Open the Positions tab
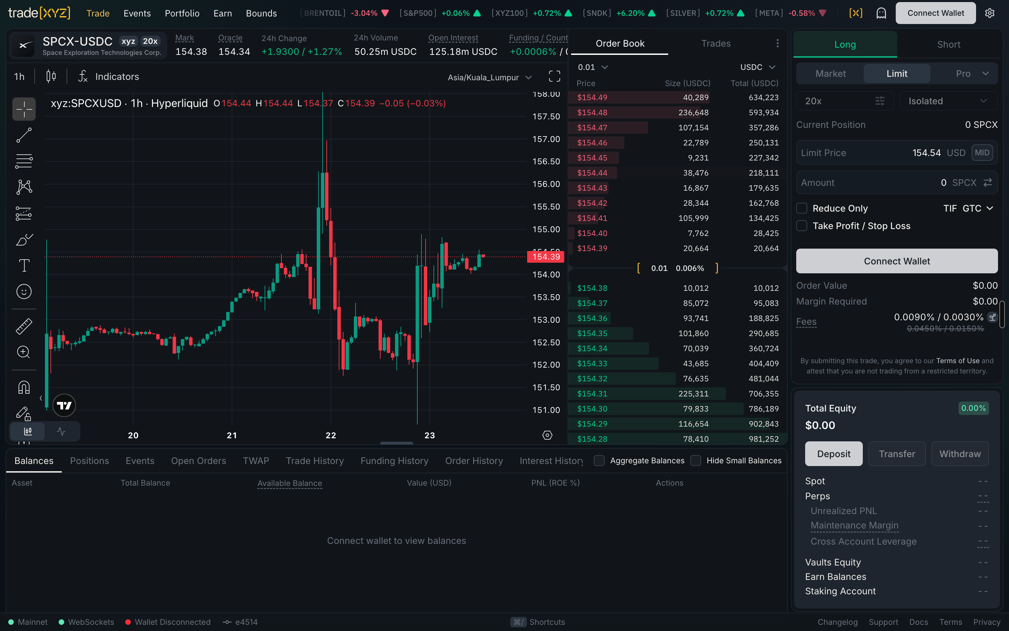1009x631 pixels. tap(89, 461)
